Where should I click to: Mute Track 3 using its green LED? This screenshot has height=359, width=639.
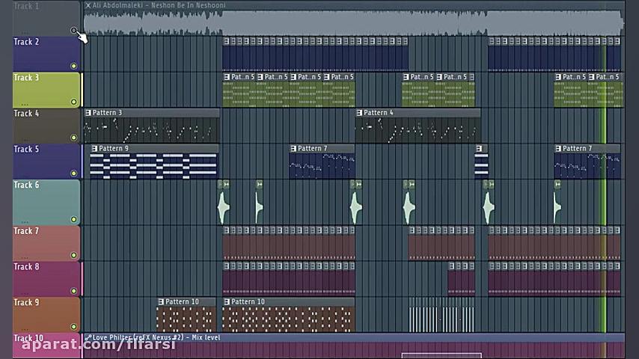(74, 102)
